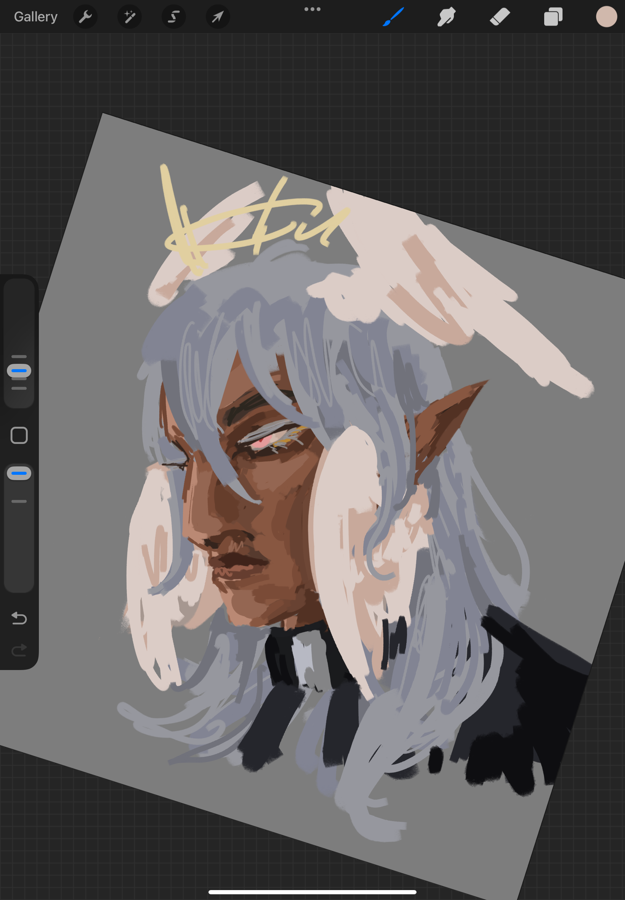The image size is (625, 900).
Task: Select the Eraser tool
Action: 500,16
